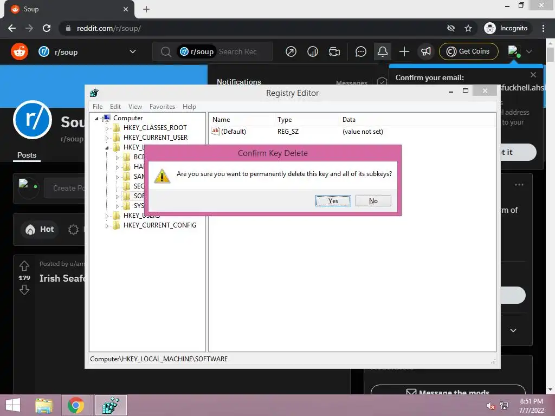
Task: Click Registry Editor taskbar icon
Action: [x=111, y=405]
